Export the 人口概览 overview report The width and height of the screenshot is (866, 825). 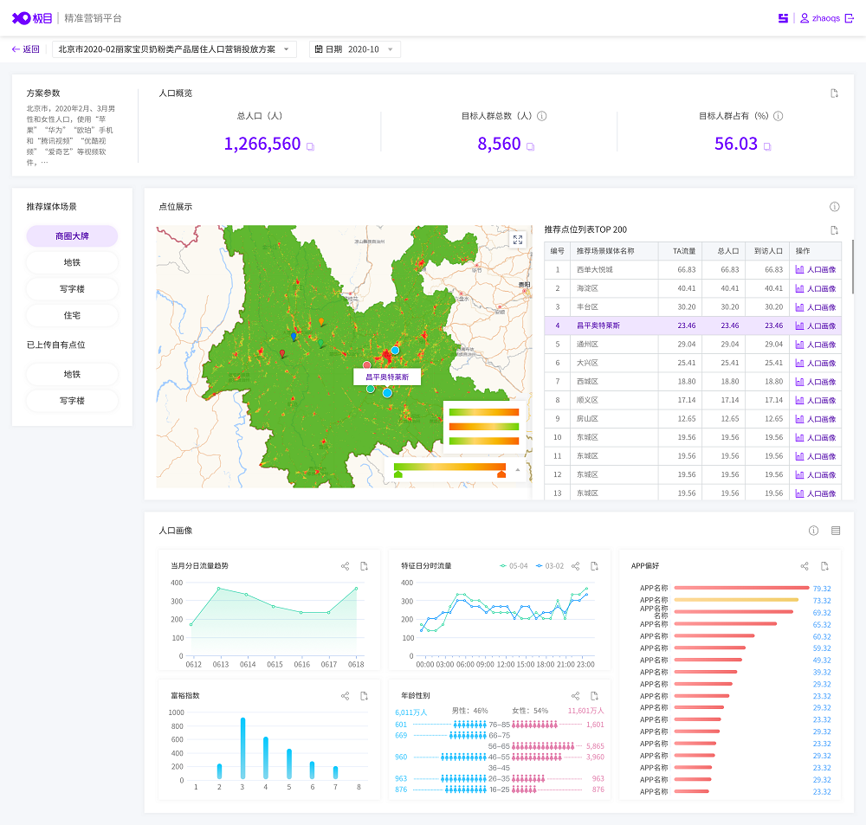[834, 93]
